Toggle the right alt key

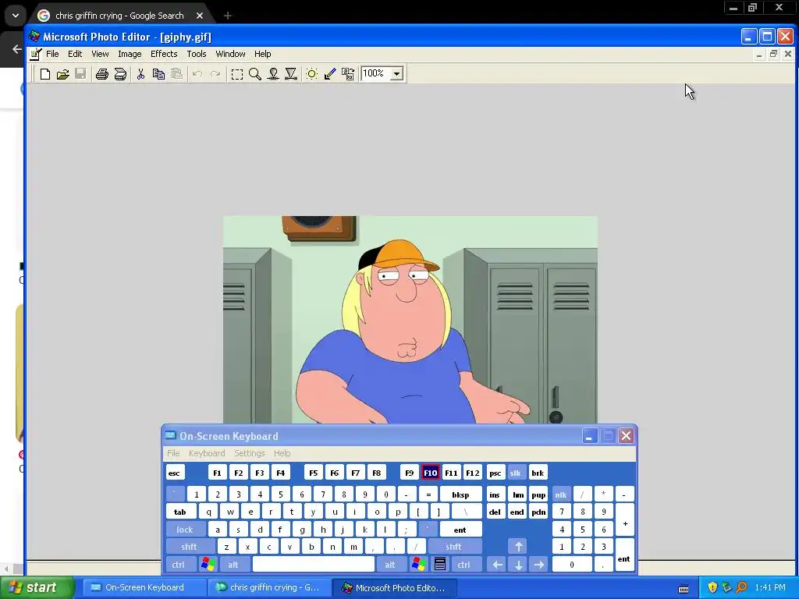click(x=390, y=565)
